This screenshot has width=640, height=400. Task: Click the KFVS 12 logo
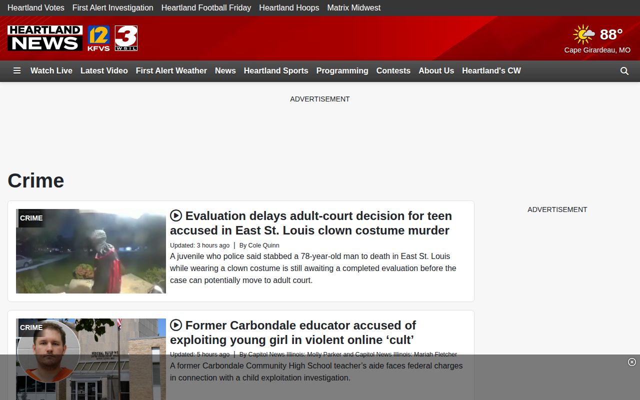tap(98, 38)
